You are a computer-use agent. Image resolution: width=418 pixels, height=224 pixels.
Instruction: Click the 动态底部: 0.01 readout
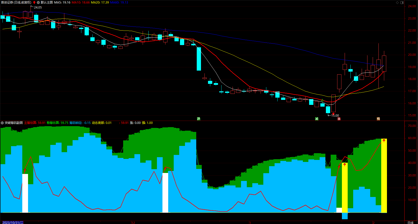pos(102,123)
